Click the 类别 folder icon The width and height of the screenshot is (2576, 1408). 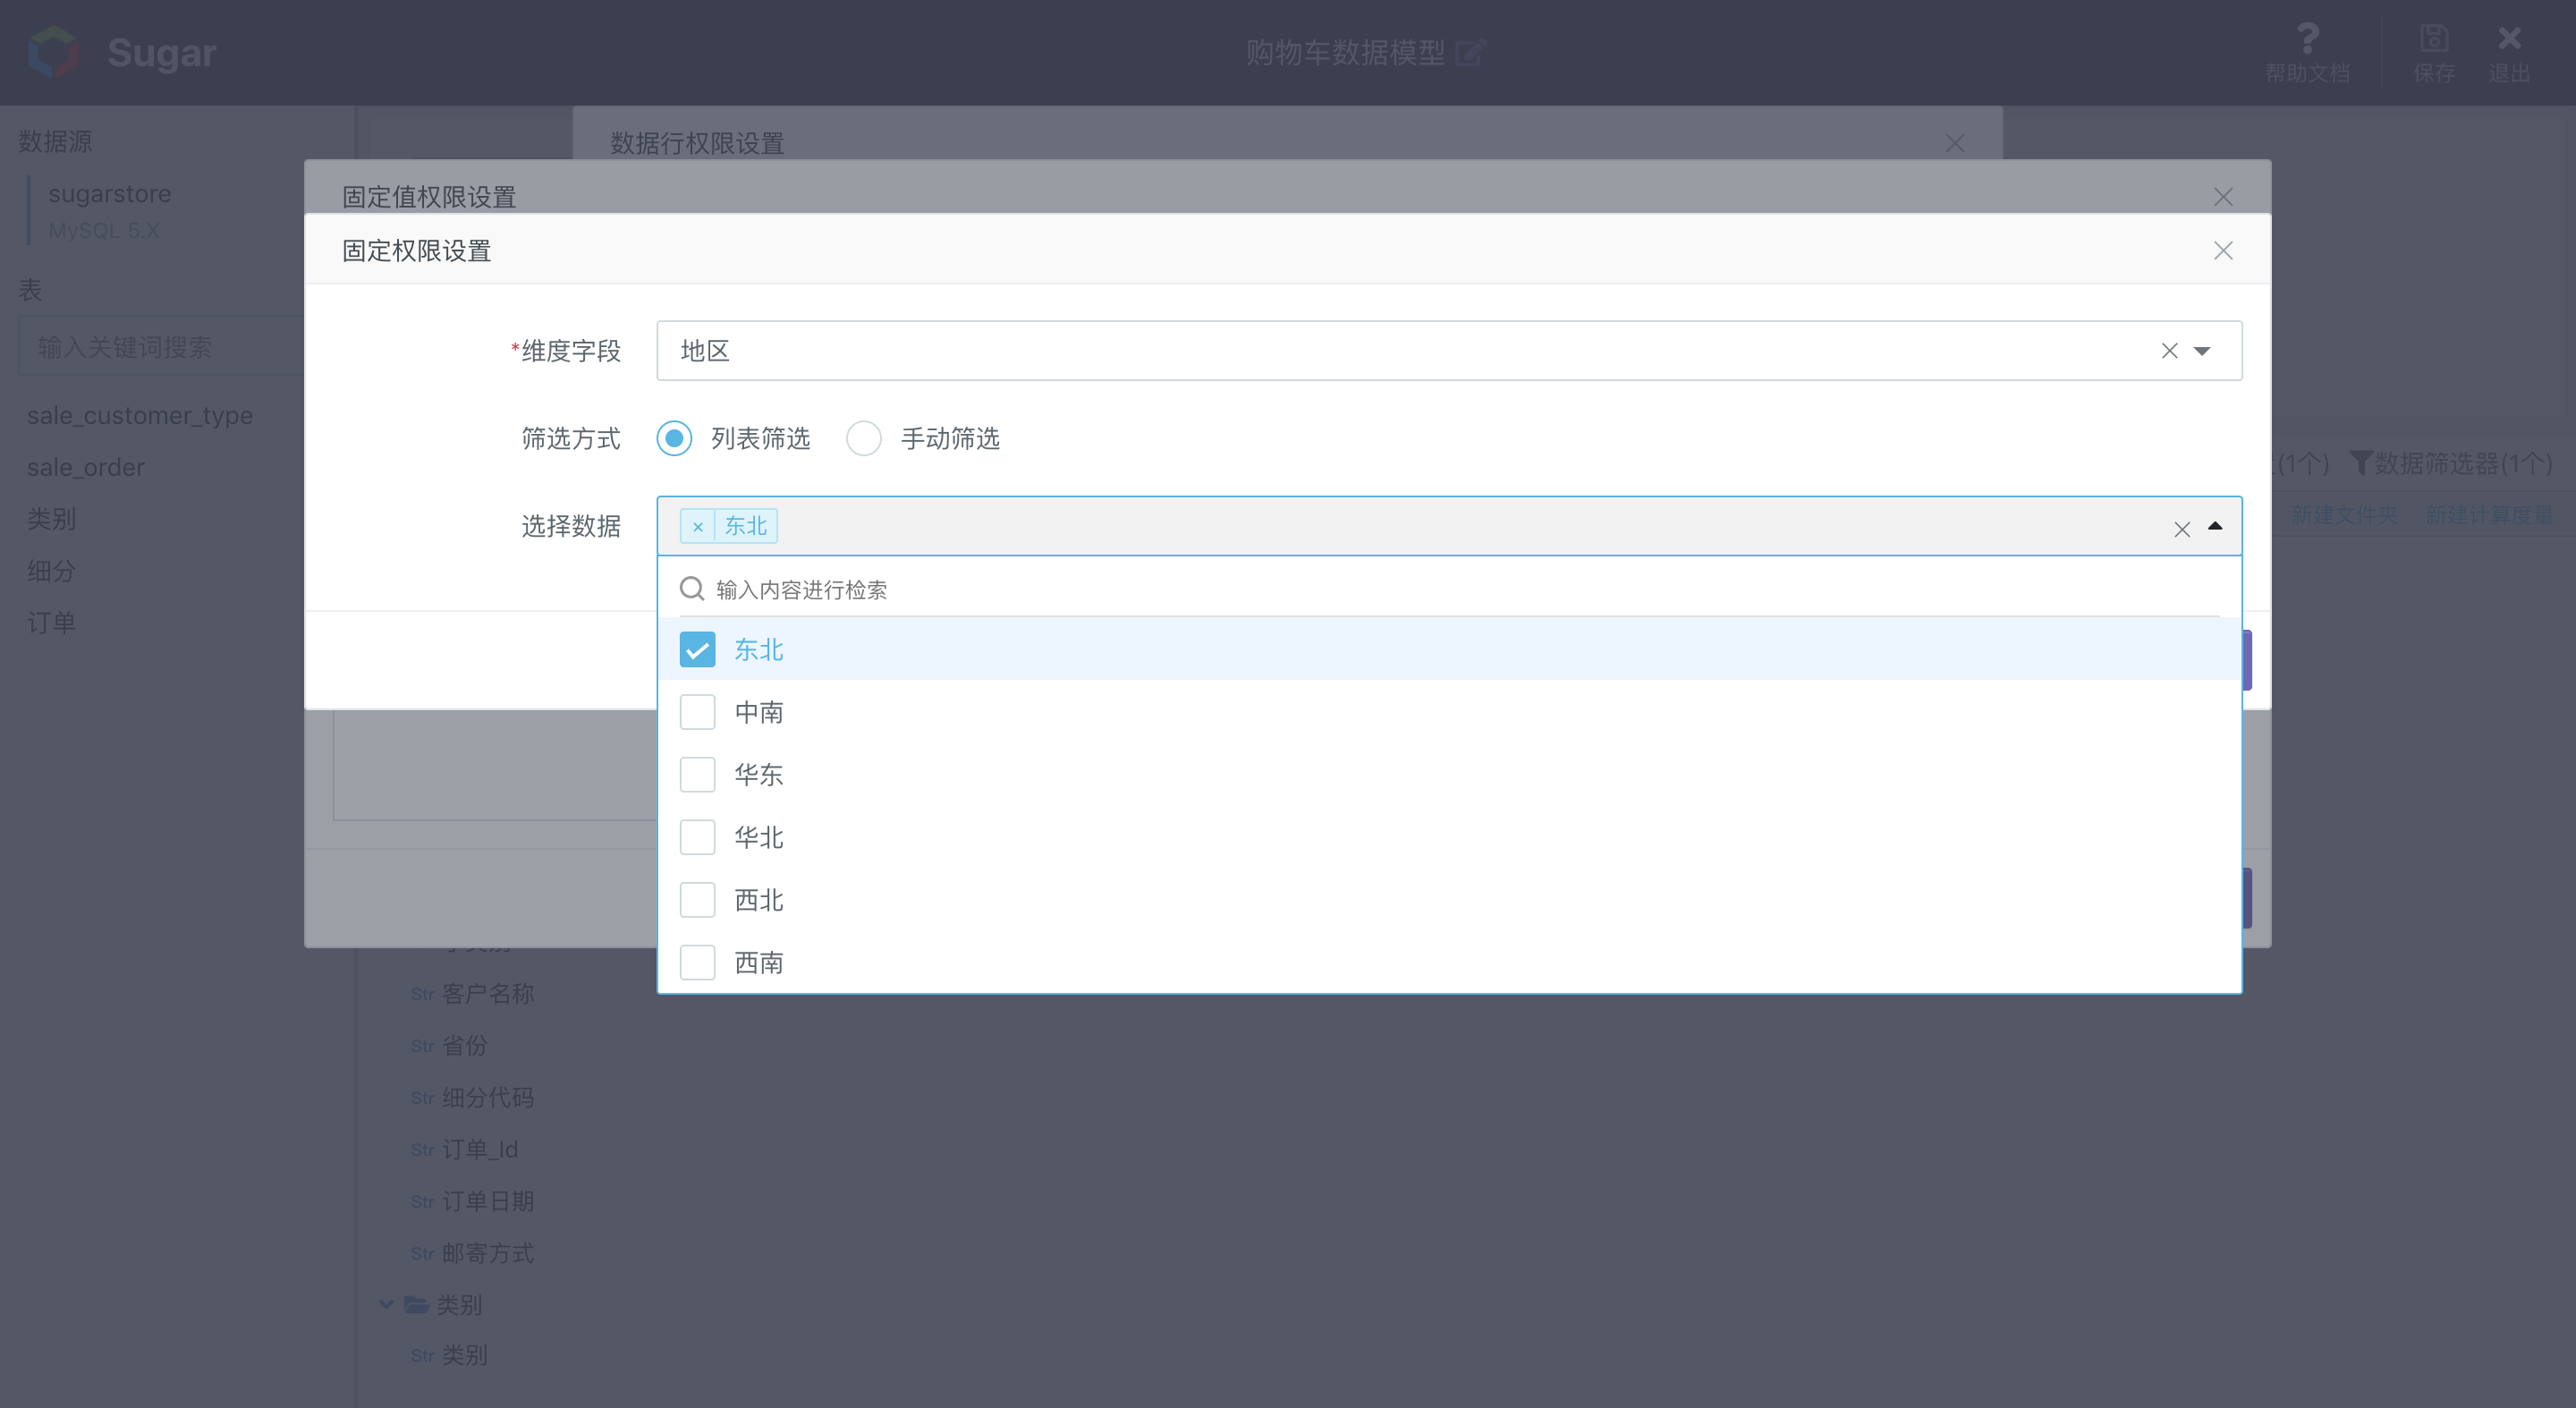pyautogui.click(x=417, y=1305)
